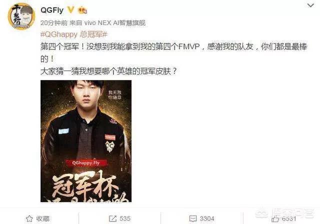320x224 pixels.
Task: Click the orange membership badge beside the V
Action: click(82, 10)
